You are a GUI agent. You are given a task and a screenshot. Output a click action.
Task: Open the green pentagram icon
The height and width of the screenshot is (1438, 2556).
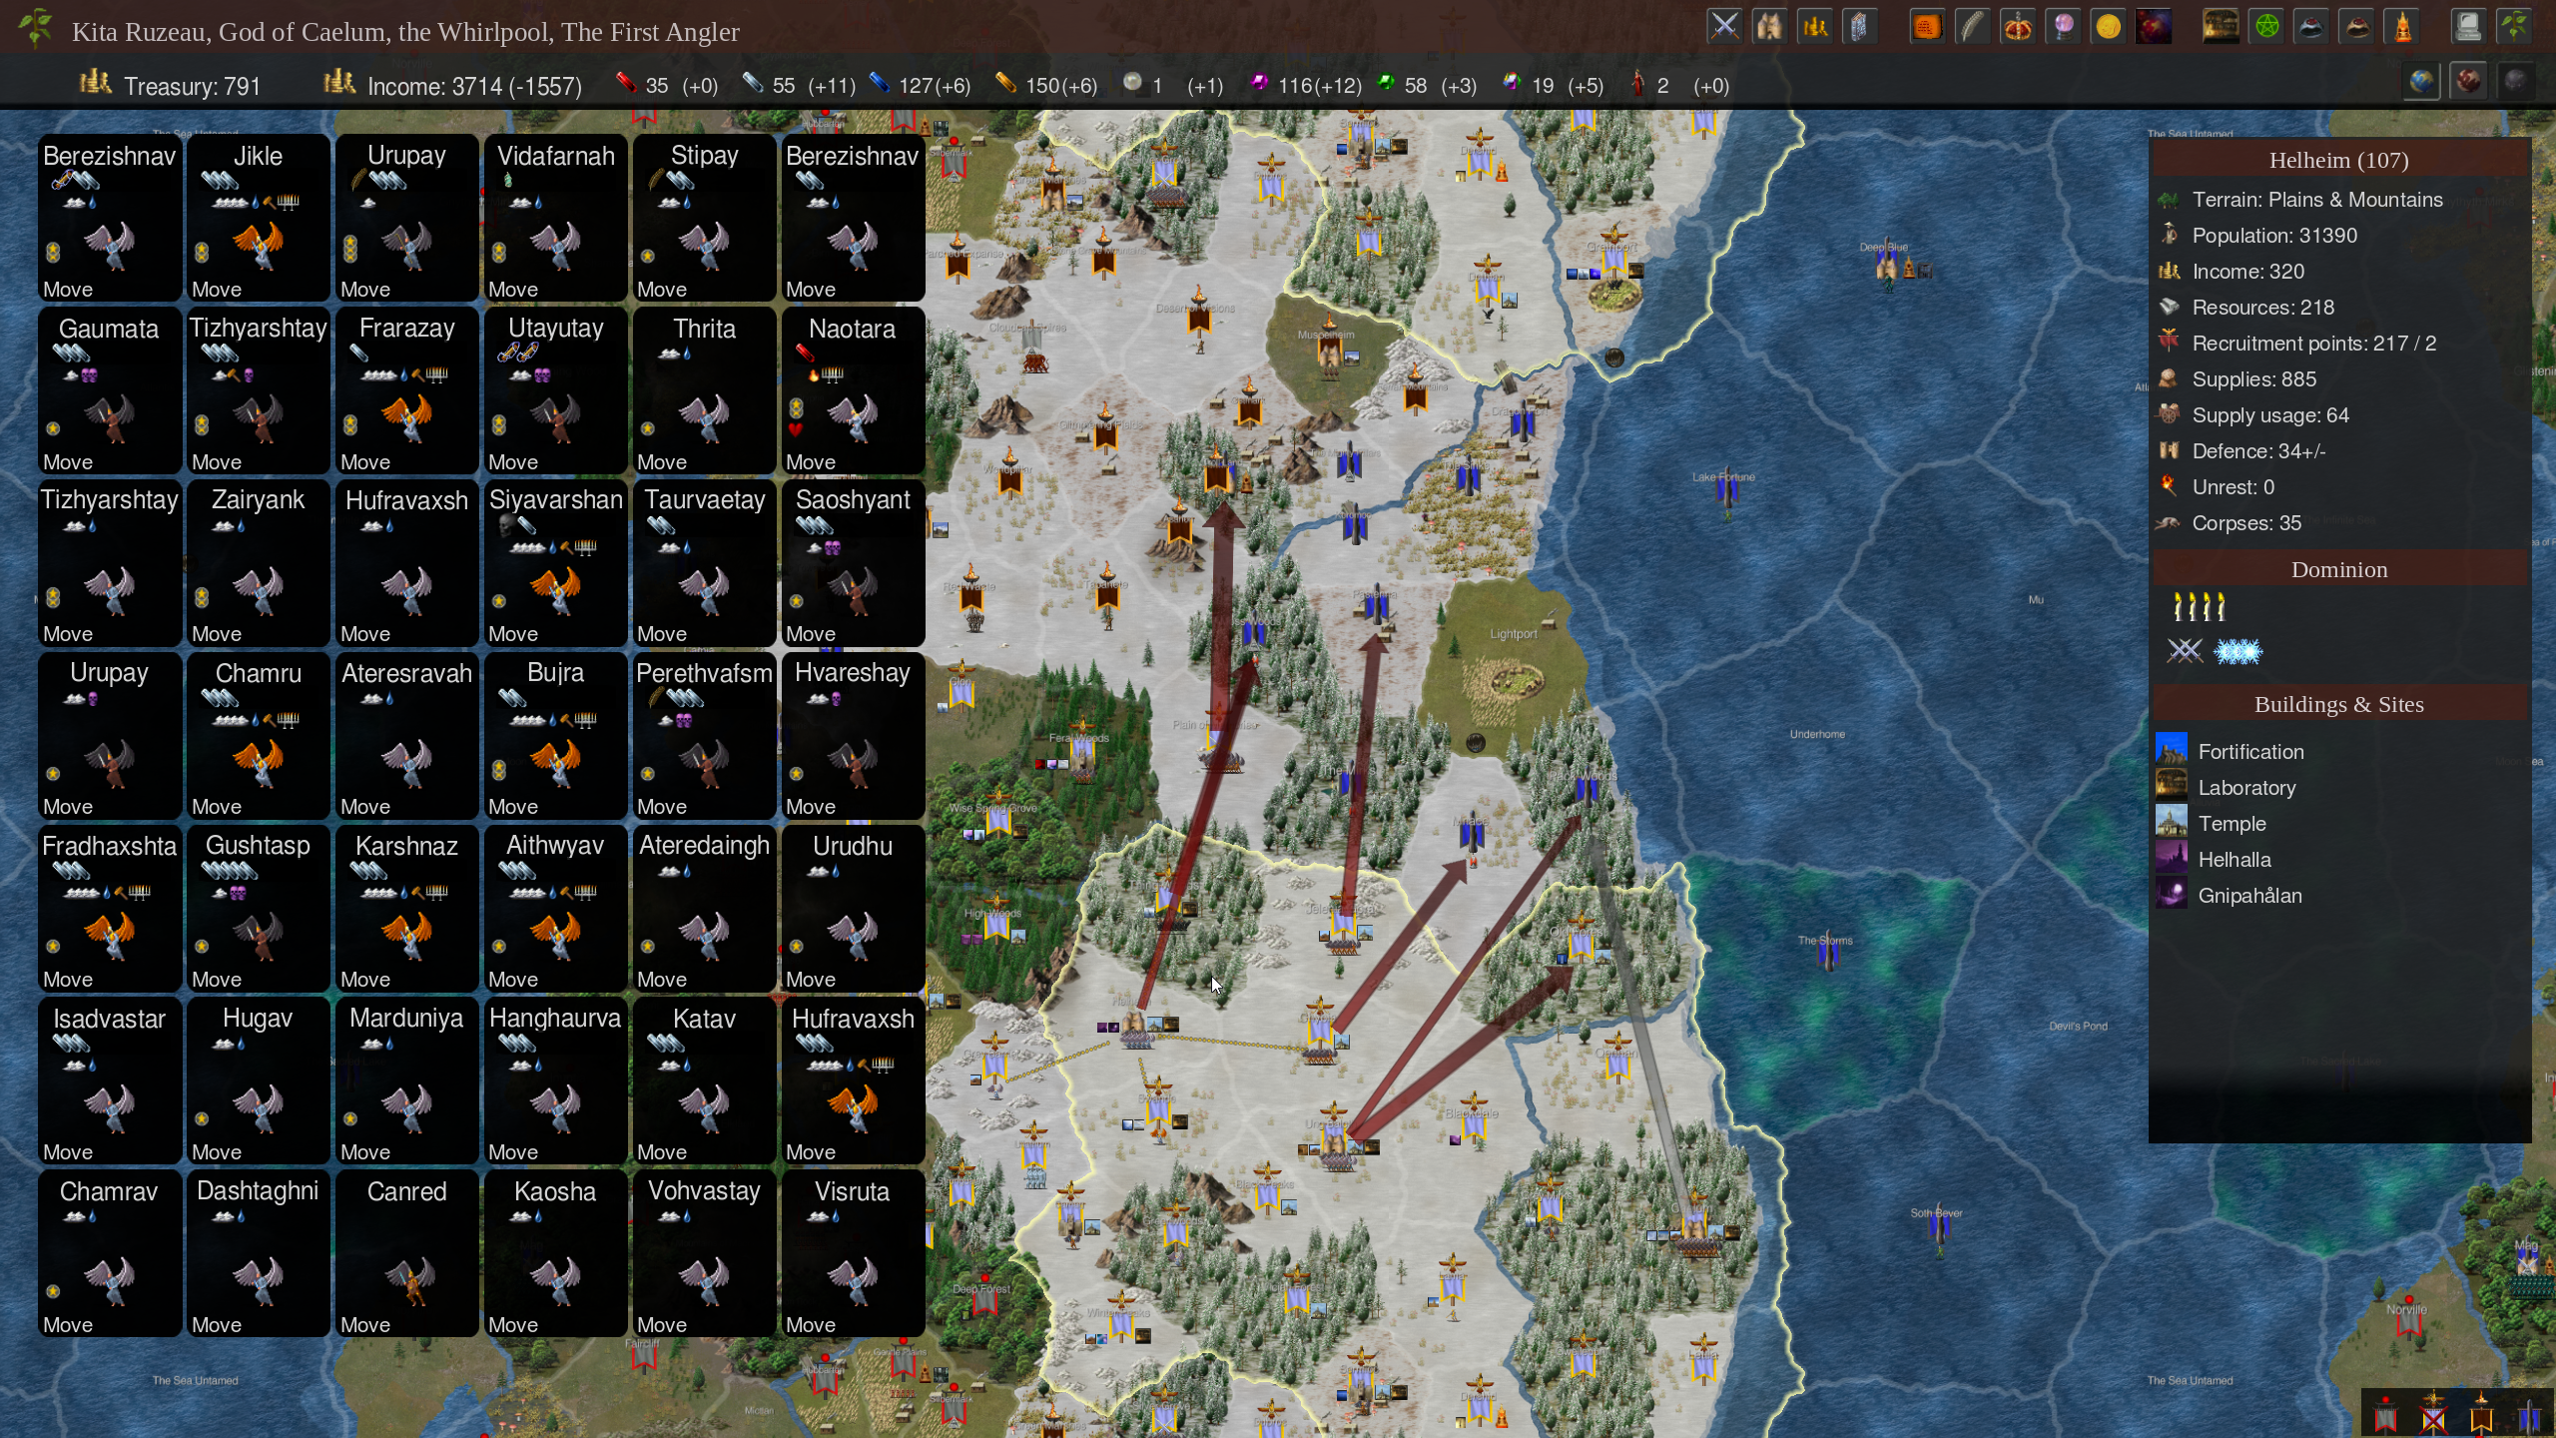pos(2266,27)
